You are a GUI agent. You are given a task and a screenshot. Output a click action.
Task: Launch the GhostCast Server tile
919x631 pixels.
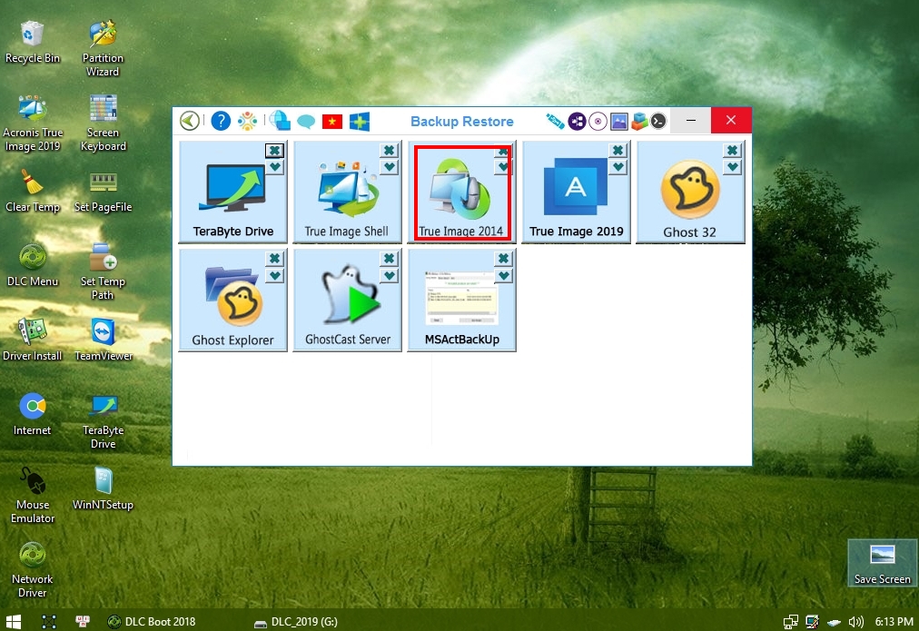pyautogui.click(x=347, y=300)
